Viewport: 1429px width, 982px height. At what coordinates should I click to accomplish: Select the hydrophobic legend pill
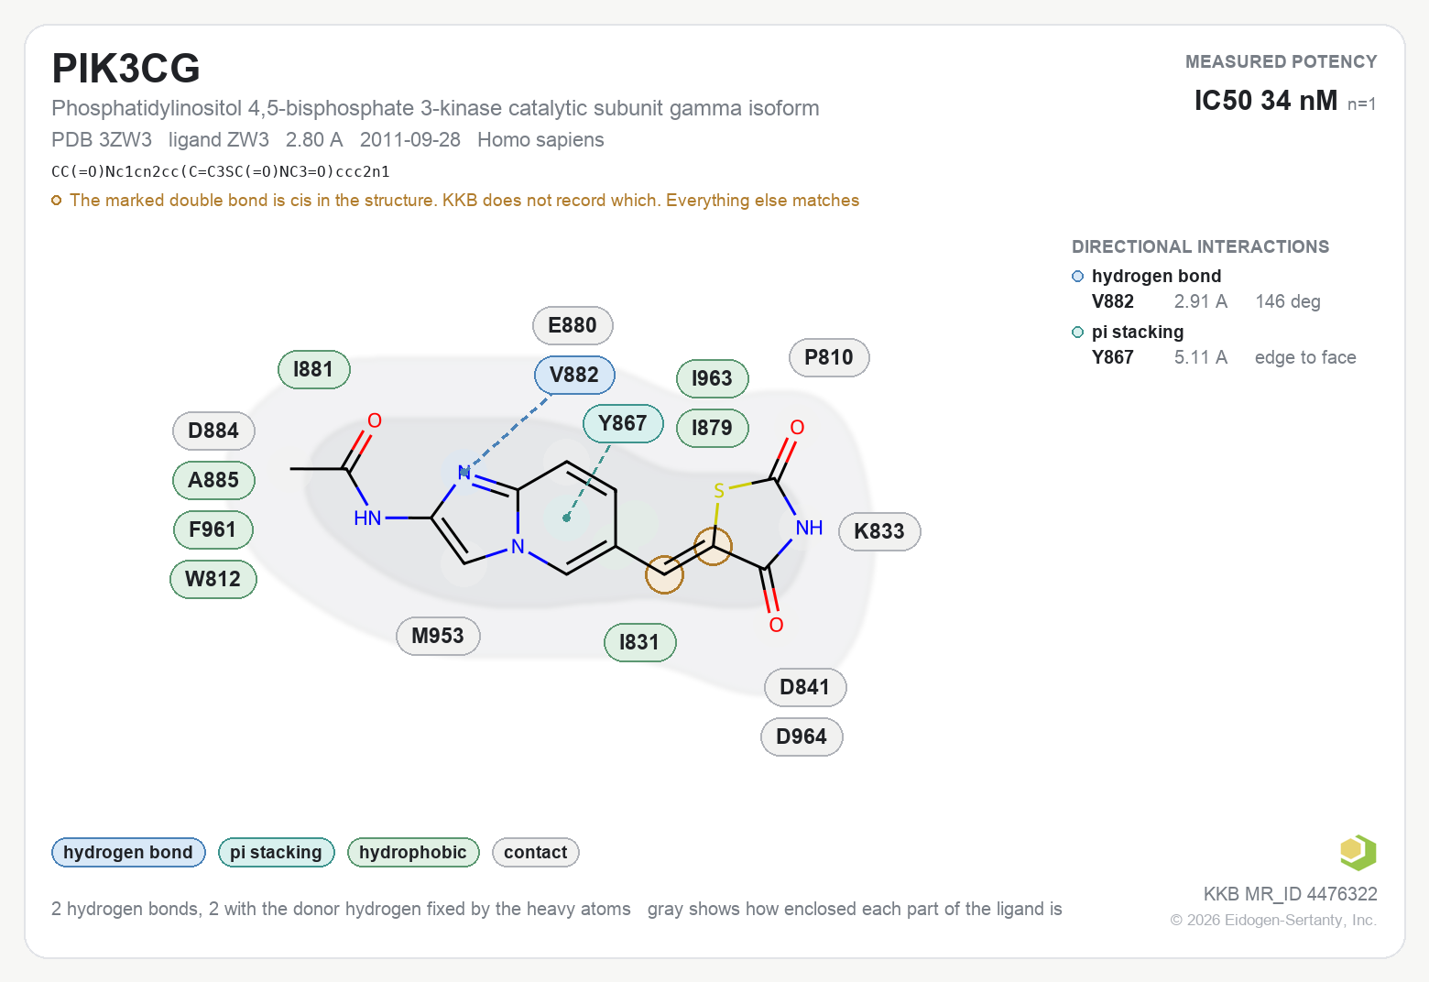[x=413, y=852]
